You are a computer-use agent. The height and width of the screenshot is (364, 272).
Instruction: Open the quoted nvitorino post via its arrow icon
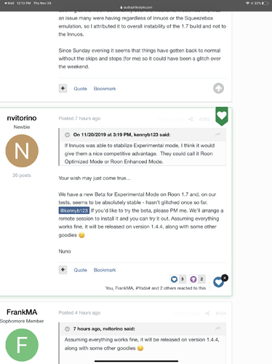pyautogui.click(x=217, y=328)
